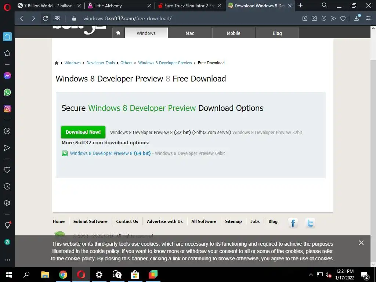Add page to bookmarks heart icon
Viewport: 376px width, 282px height.
343,18
